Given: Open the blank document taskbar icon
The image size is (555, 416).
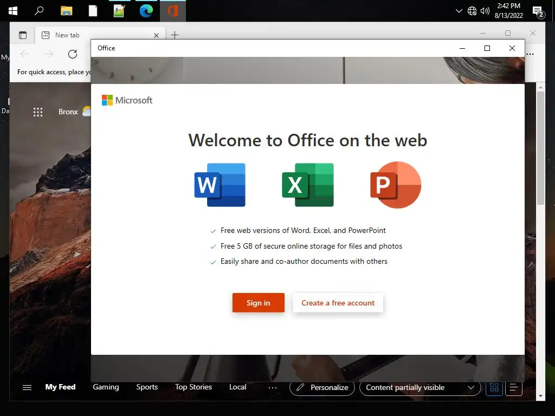Looking at the screenshot, I should (93, 11).
